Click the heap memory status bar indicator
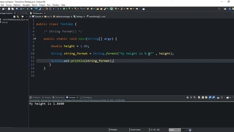Image resolution: width=234 pixels, height=132 pixels. click(179, 130)
